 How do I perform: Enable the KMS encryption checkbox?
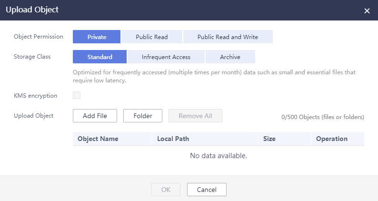[77, 95]
